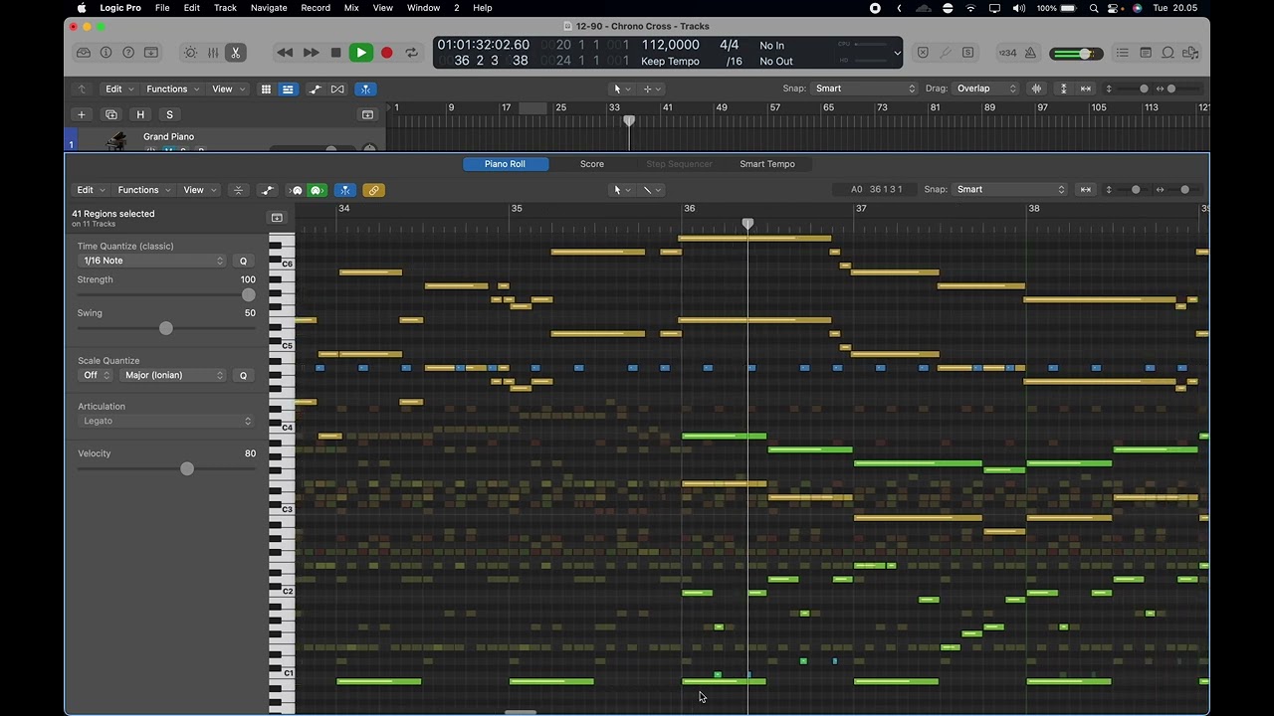1274x716 pixels.
Task: Open the Tracks area Edit menu
Action: [x=119, y=89]
